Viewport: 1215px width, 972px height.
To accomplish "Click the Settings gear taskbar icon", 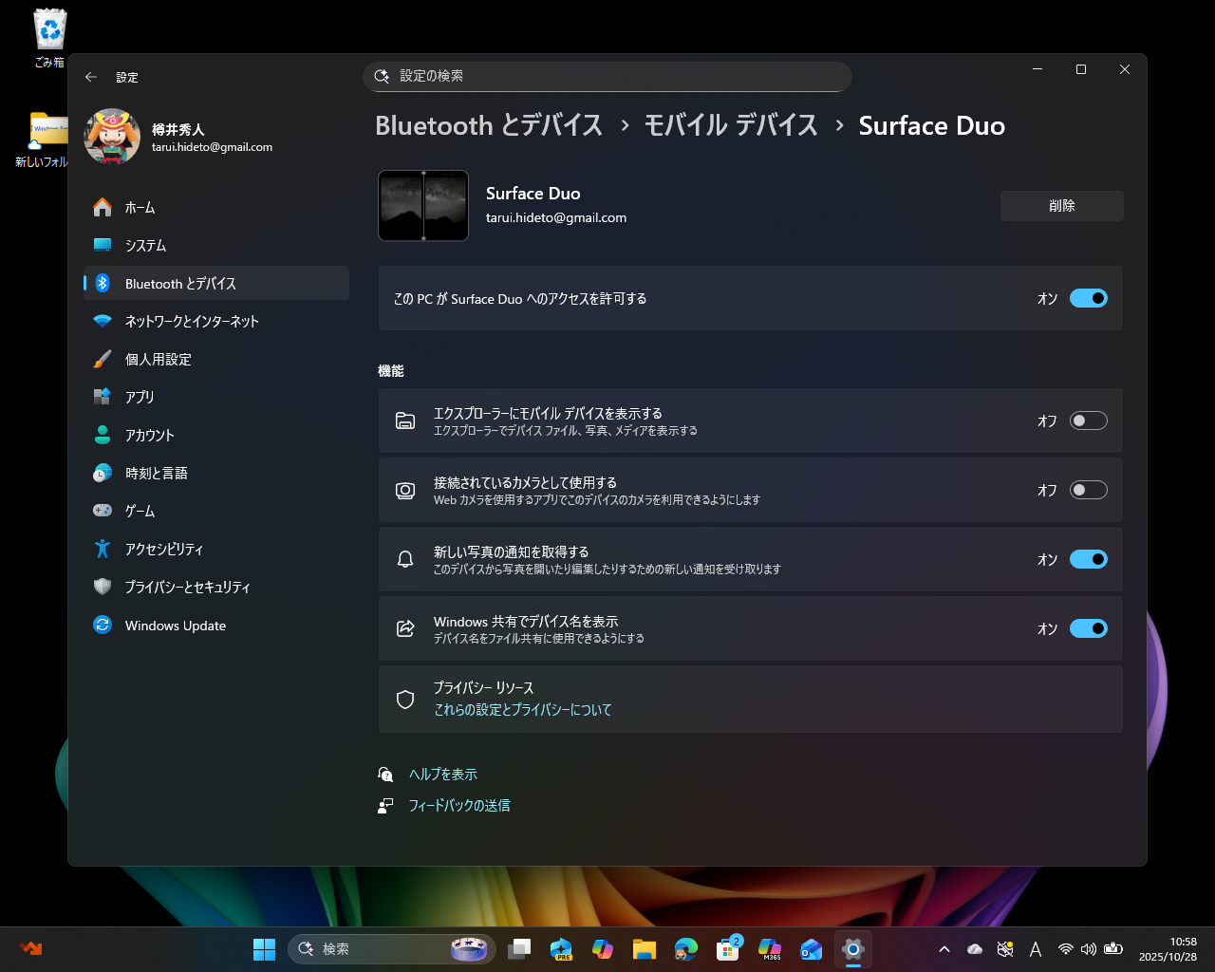I will [x=853, y=949].
